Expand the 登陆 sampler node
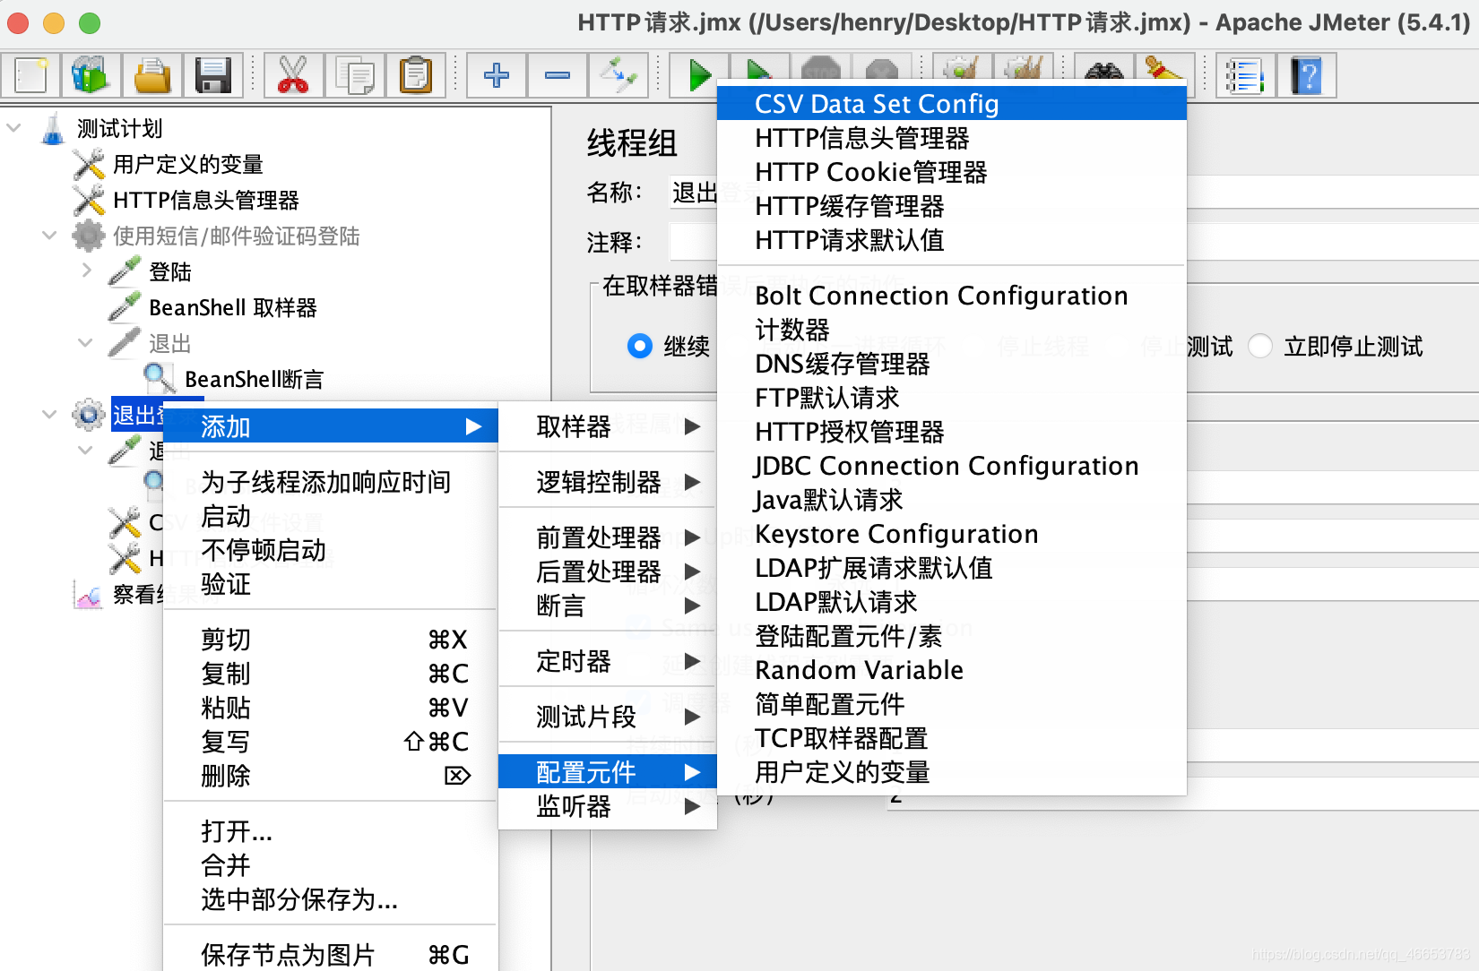Screen dimensions: 1479x971 pos(86,271)
